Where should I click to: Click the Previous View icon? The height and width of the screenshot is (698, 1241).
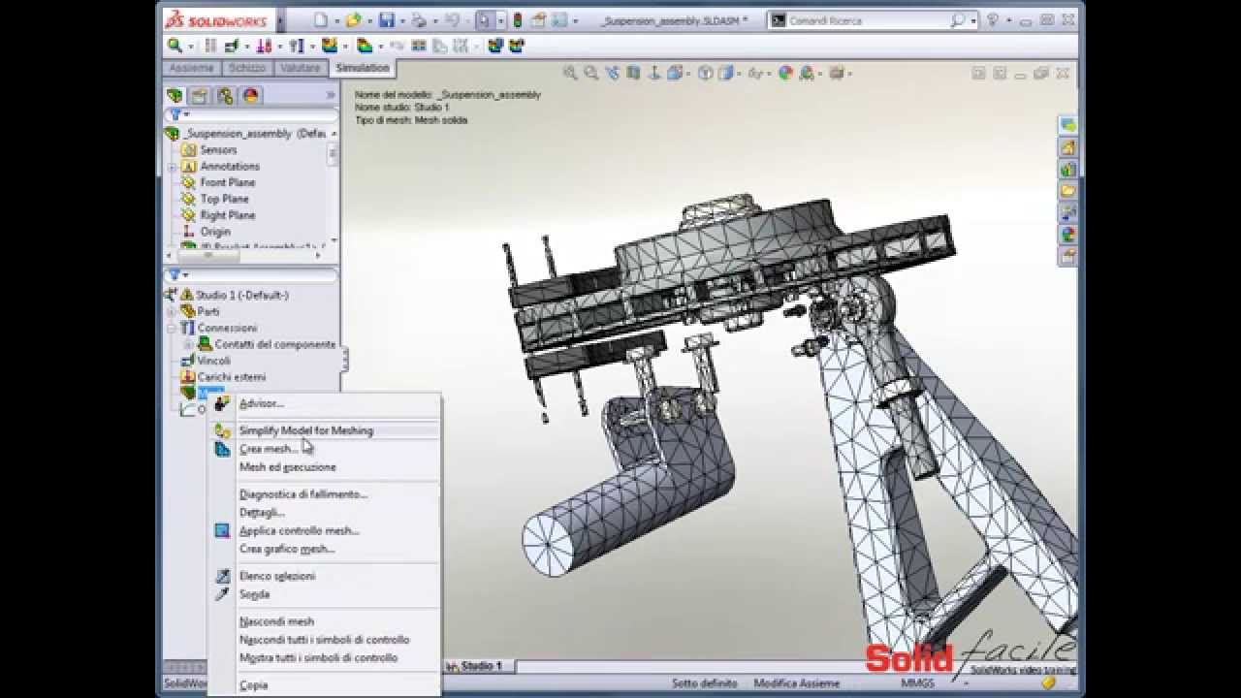click(x=612, y=73)
